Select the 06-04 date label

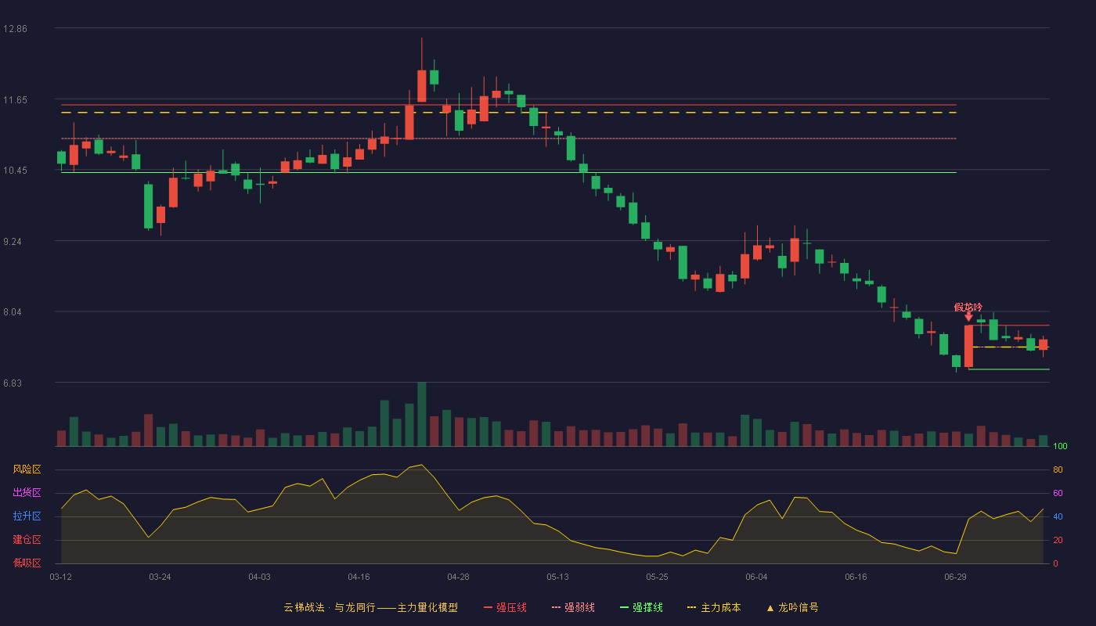pos(756,577)
